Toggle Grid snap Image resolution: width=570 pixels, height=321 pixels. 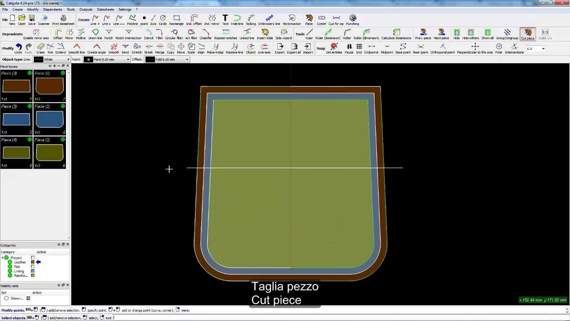tap(359, 49)
